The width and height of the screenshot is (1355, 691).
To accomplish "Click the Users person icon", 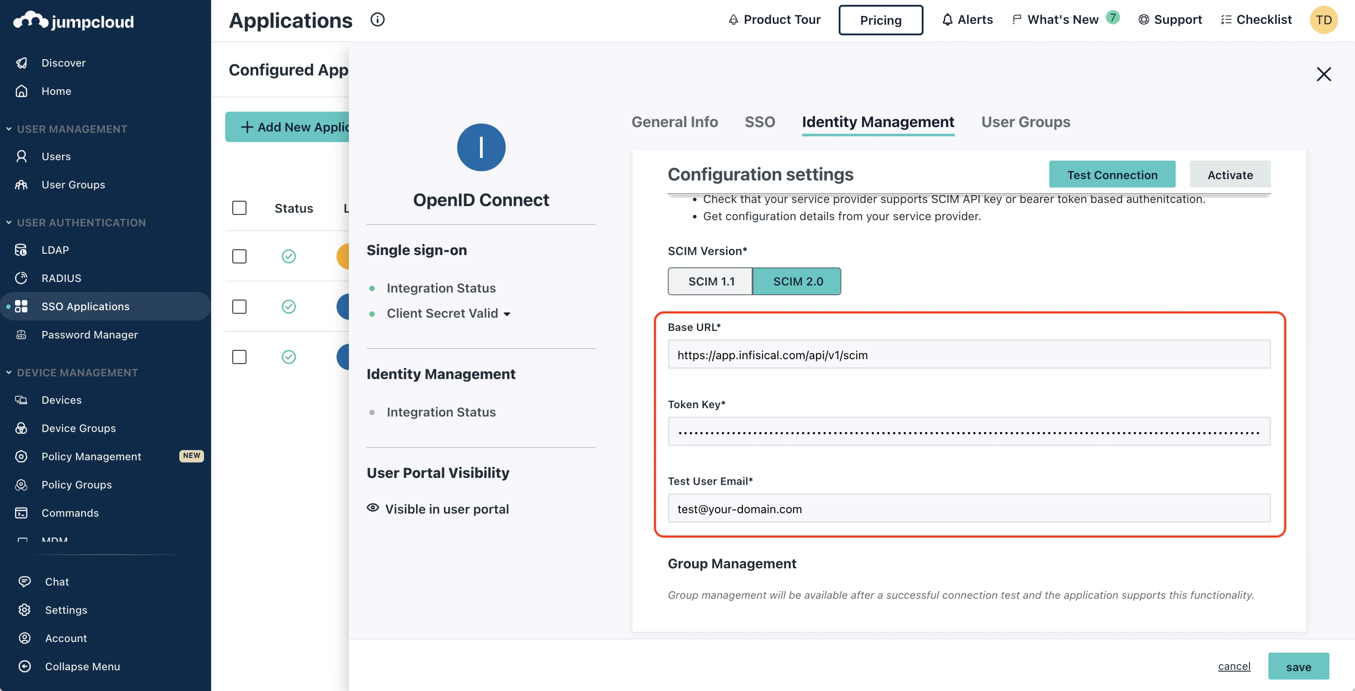I will [x=22, y=156].
